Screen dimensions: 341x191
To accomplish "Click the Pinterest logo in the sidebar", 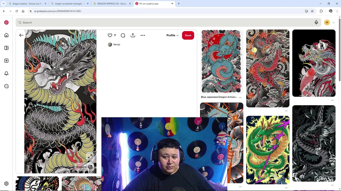I will 6,23.
